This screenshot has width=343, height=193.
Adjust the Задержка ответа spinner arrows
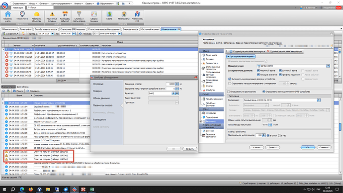(177, 84)
